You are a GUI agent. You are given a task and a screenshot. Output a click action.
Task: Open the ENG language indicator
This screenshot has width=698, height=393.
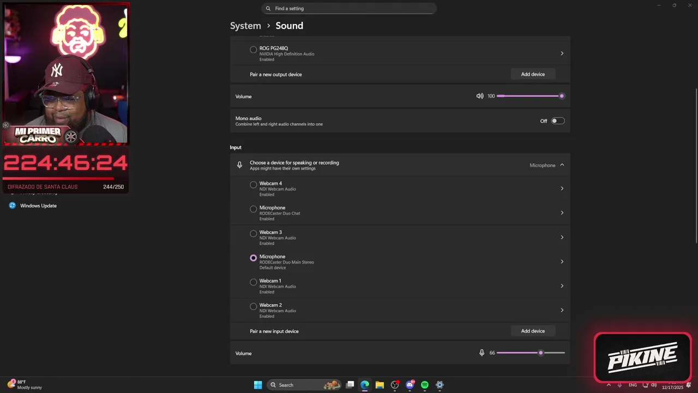tap(633, 385)
